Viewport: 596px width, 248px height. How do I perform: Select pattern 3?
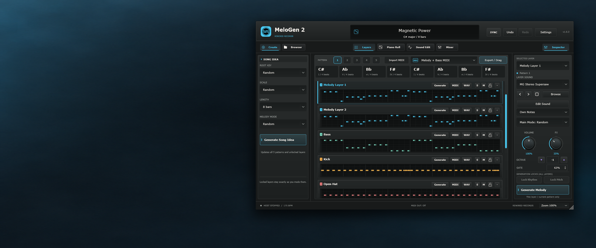(357, 60)
